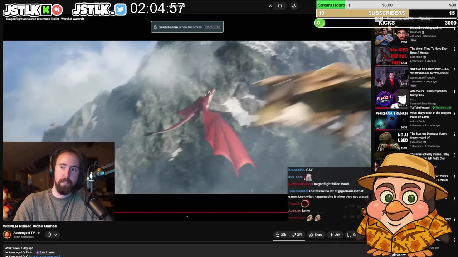Screen dimensions: 458x257
Task: Click the video page title "WOMEN Ruined Video Games"
Action: pos(30,226)
